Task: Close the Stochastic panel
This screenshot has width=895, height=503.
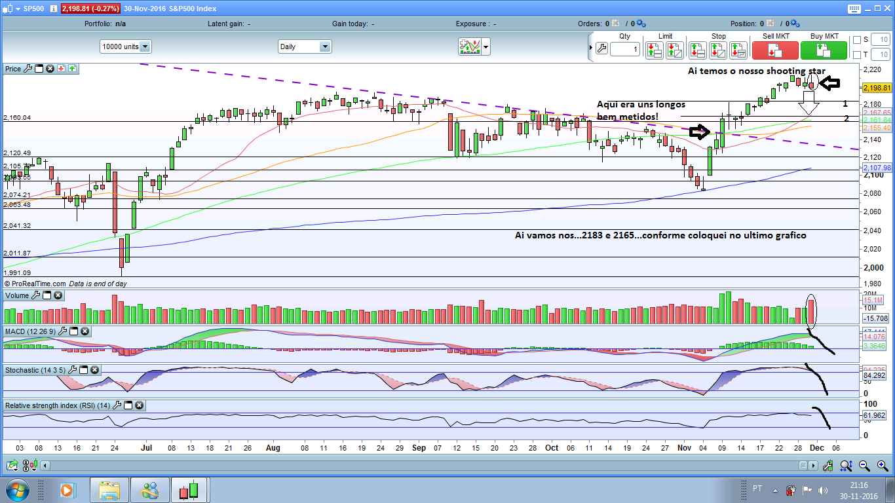Action: click(95, 370)
